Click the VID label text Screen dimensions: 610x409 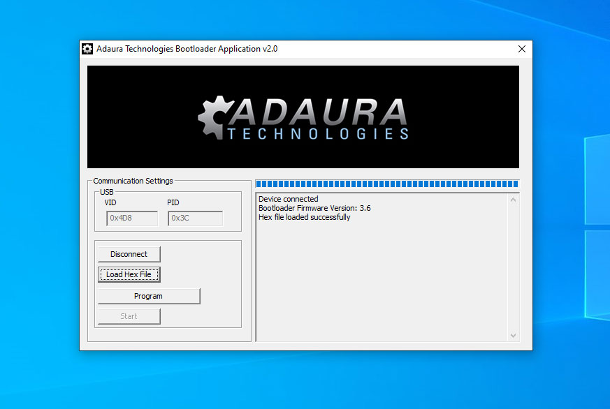[110, 202]
